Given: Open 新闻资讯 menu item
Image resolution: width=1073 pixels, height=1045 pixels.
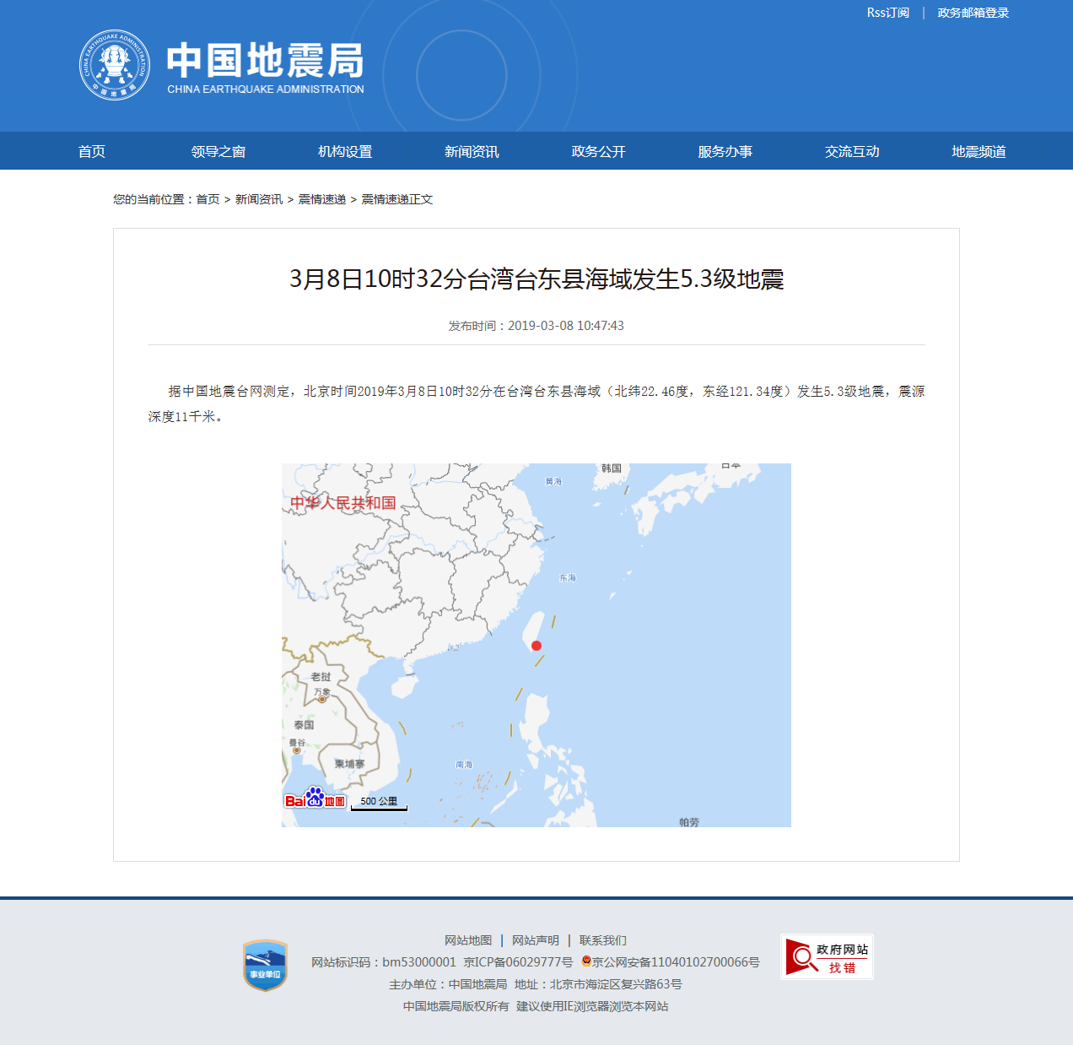Looking at the screenshot, I should [472, 151].
